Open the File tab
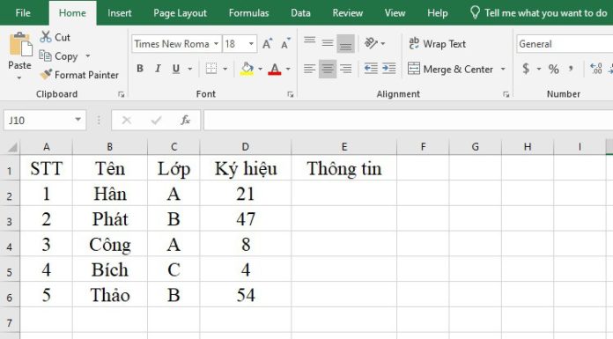Viewport: 613px width, 339px height. (23, 13)
